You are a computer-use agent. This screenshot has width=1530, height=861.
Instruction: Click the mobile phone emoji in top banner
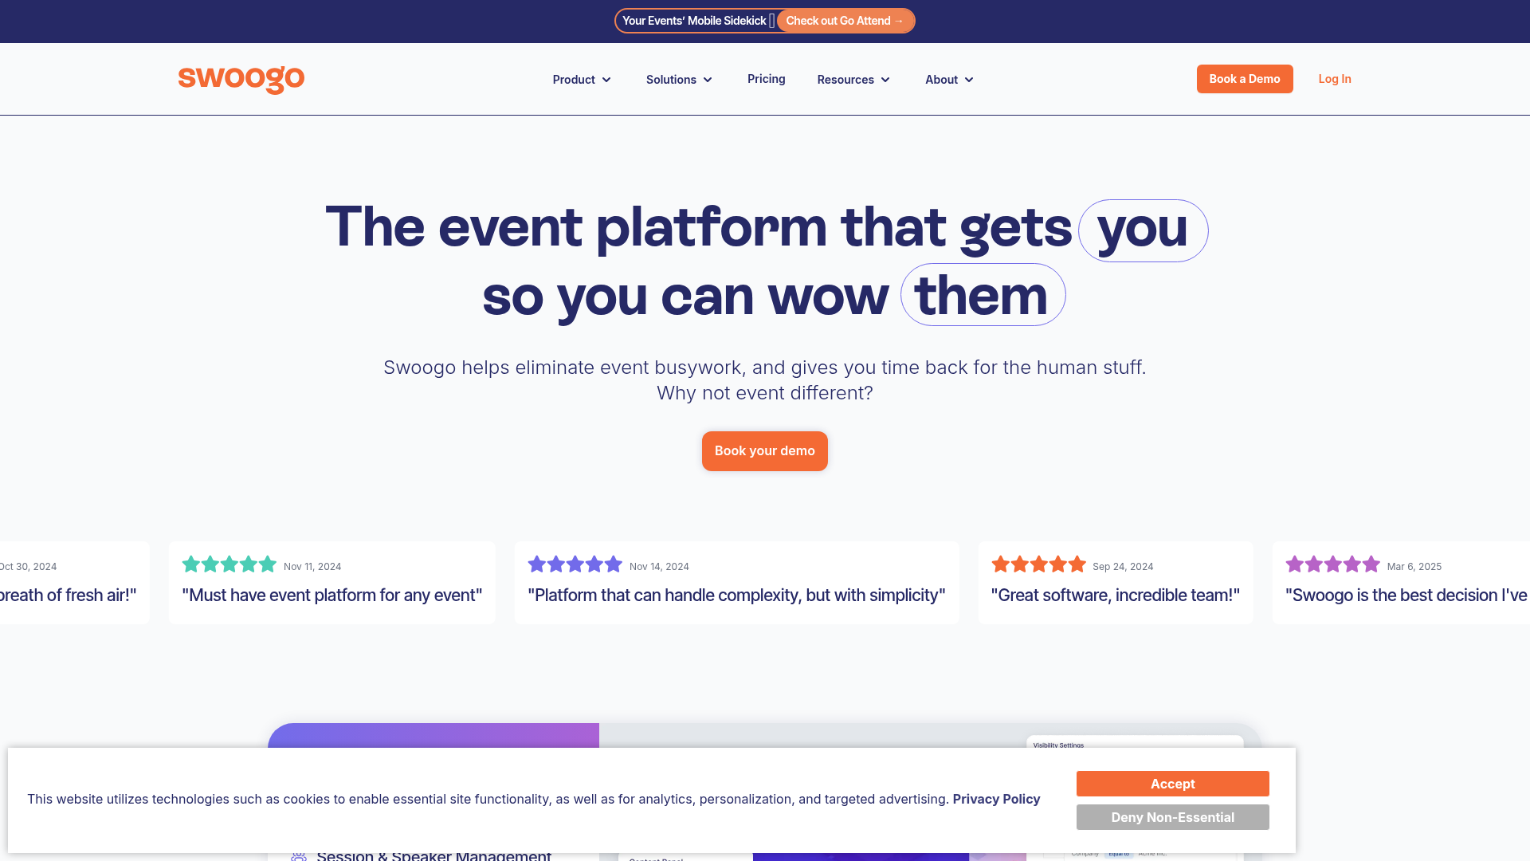(771, 20)
